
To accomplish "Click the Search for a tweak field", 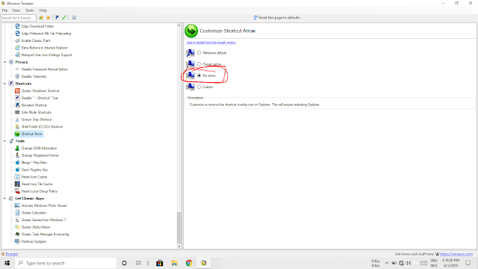I will coord(18,18).
